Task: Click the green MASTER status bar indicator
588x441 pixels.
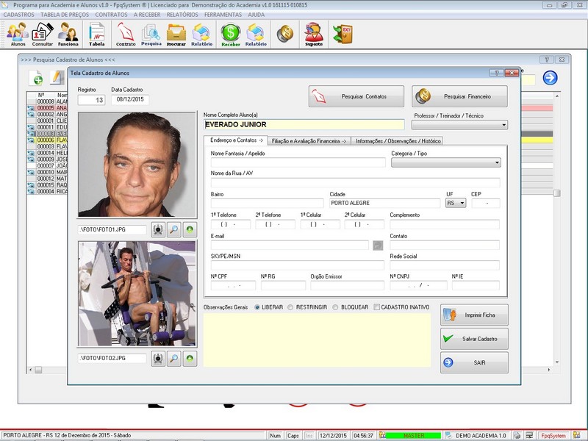Action: pos(414,435)
